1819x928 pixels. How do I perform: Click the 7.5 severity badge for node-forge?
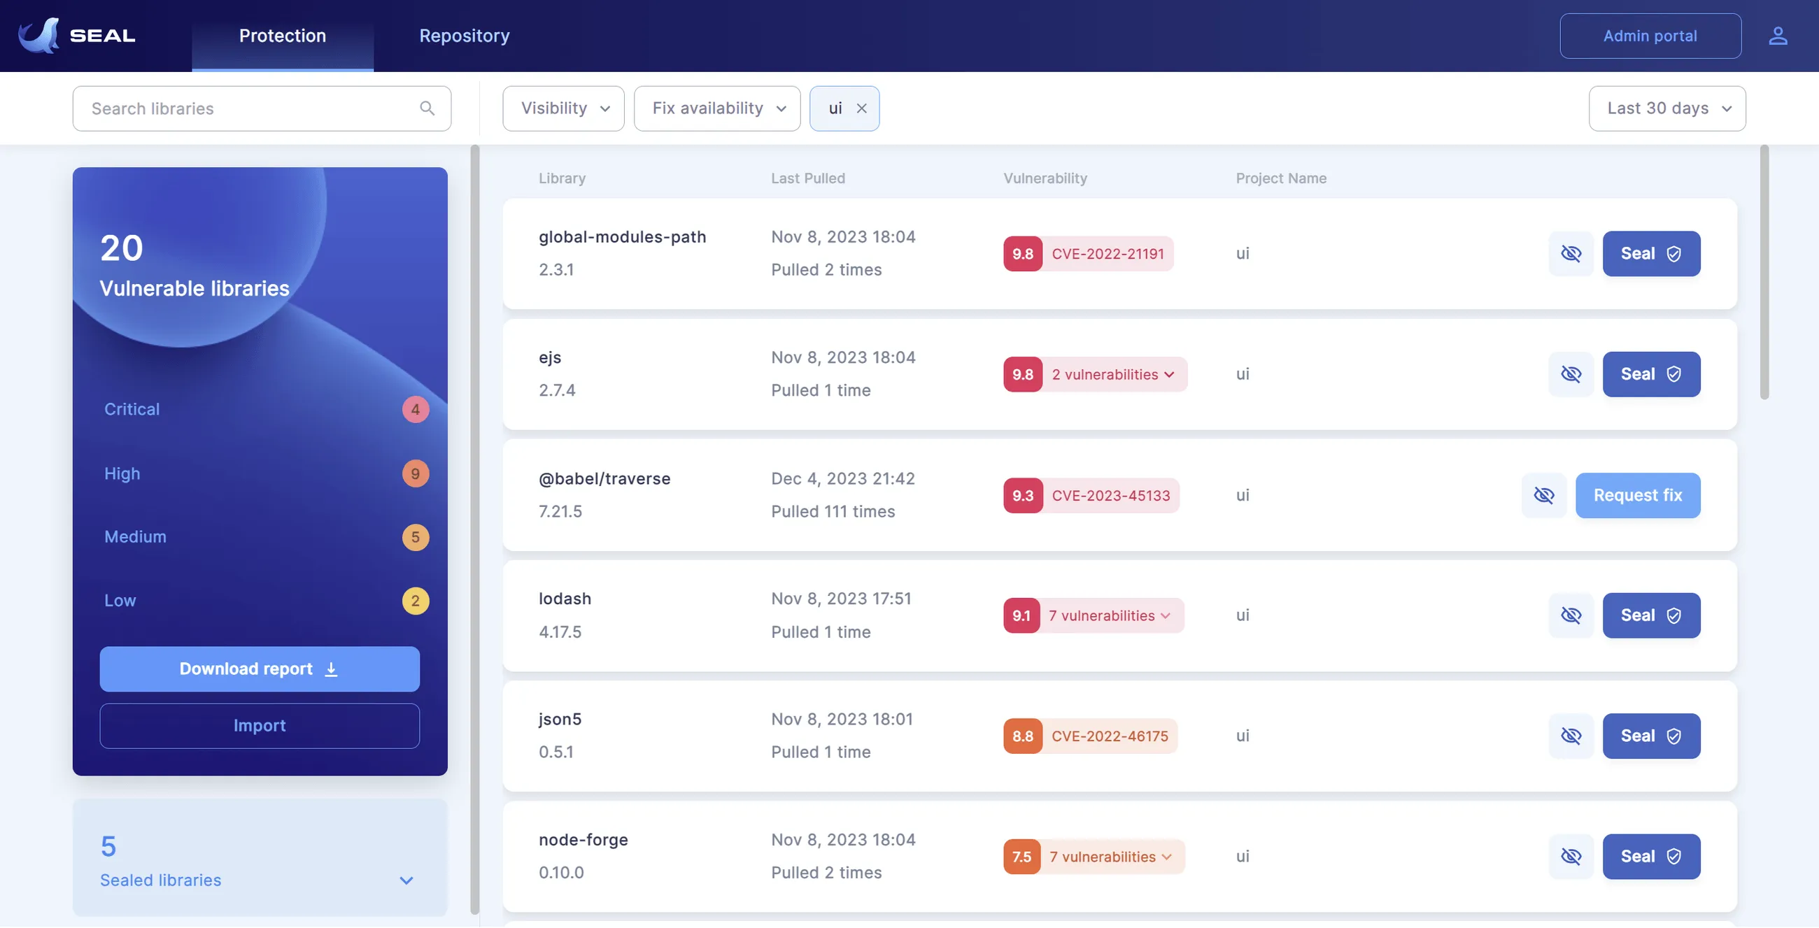tap(1021, 856)
